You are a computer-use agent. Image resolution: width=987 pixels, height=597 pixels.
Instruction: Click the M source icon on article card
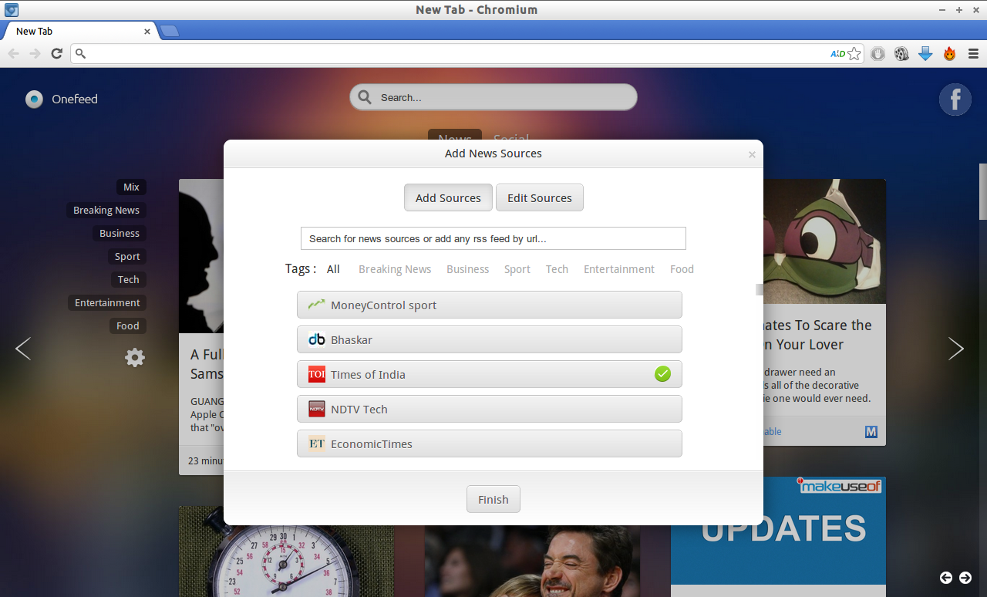[x=871, y=432]
